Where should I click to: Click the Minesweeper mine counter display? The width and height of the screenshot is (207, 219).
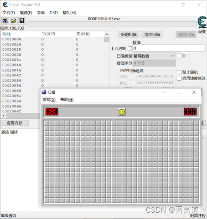[x=52, y=112]
